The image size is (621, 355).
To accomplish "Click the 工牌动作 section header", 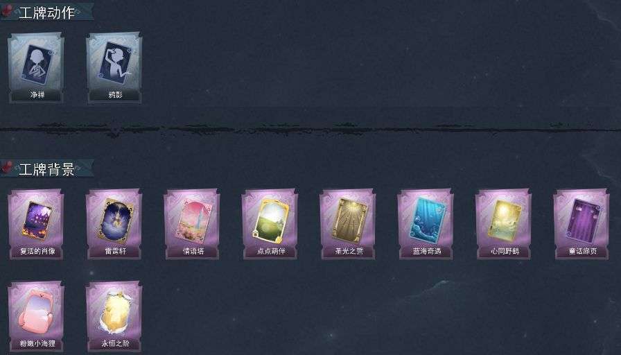I will click(x=46, y=12).
